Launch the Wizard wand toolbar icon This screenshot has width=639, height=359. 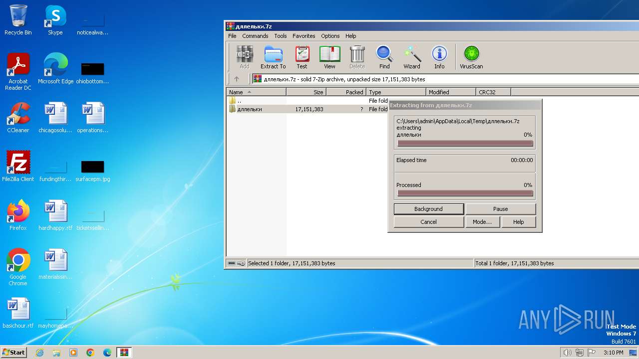pos(412,57)
